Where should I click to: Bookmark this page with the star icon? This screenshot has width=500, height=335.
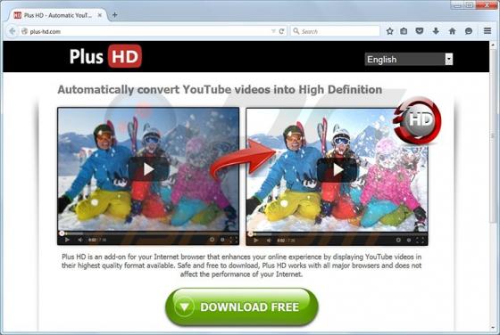389,31
